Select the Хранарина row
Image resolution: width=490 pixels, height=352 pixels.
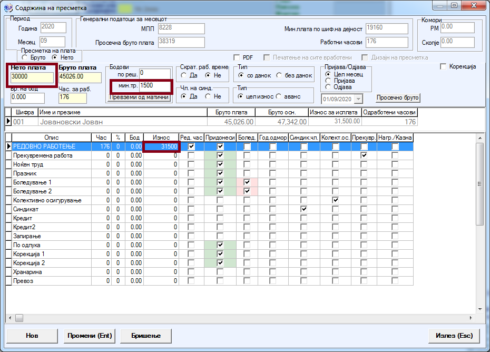210,272
